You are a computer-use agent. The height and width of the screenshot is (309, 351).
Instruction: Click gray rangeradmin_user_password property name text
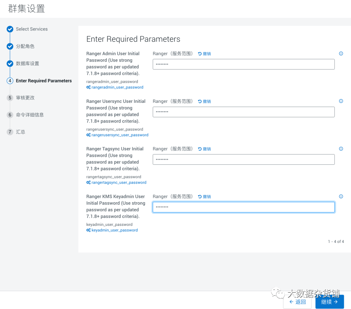pyautogui.click(x=112, y=82)
